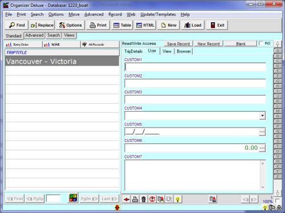Click the red left arrow record icon
The height and width of the screenshot is (213, 285).
click(x=127, y=199)
